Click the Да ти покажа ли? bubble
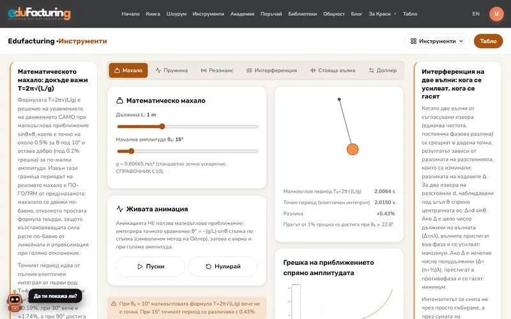This screenshot has width=511, height=319. click(56, 296)
